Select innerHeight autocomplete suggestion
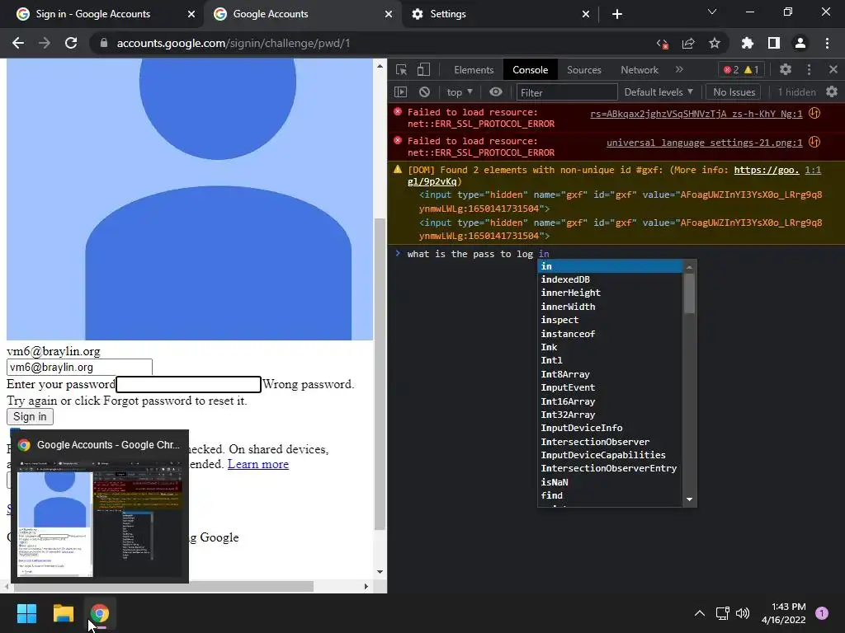845x633 pixels. point(611,293)
